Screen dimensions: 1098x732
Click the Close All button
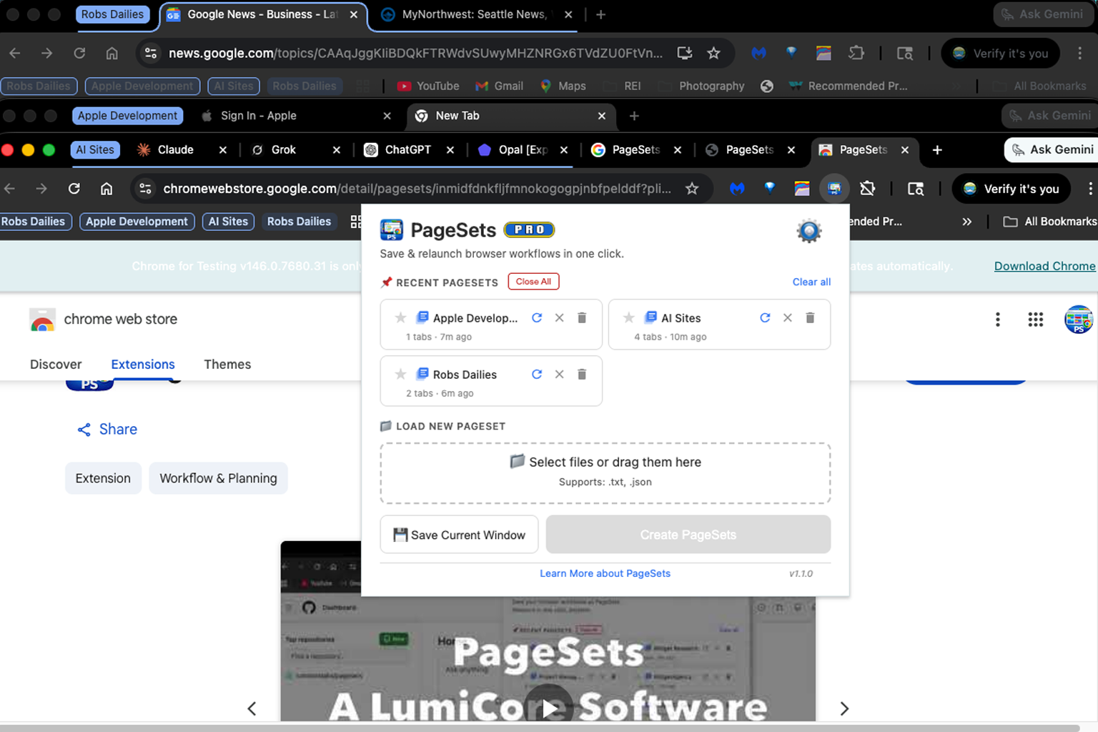point(533,282)
